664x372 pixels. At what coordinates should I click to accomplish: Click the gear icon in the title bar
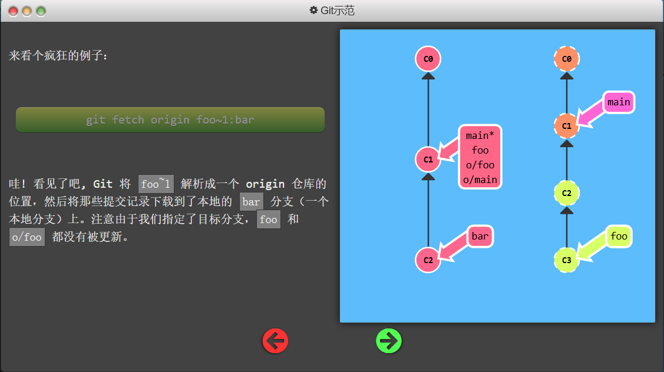313,11
